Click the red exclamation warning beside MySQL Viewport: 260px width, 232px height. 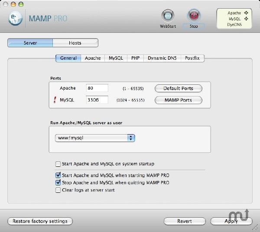point(55,100)
